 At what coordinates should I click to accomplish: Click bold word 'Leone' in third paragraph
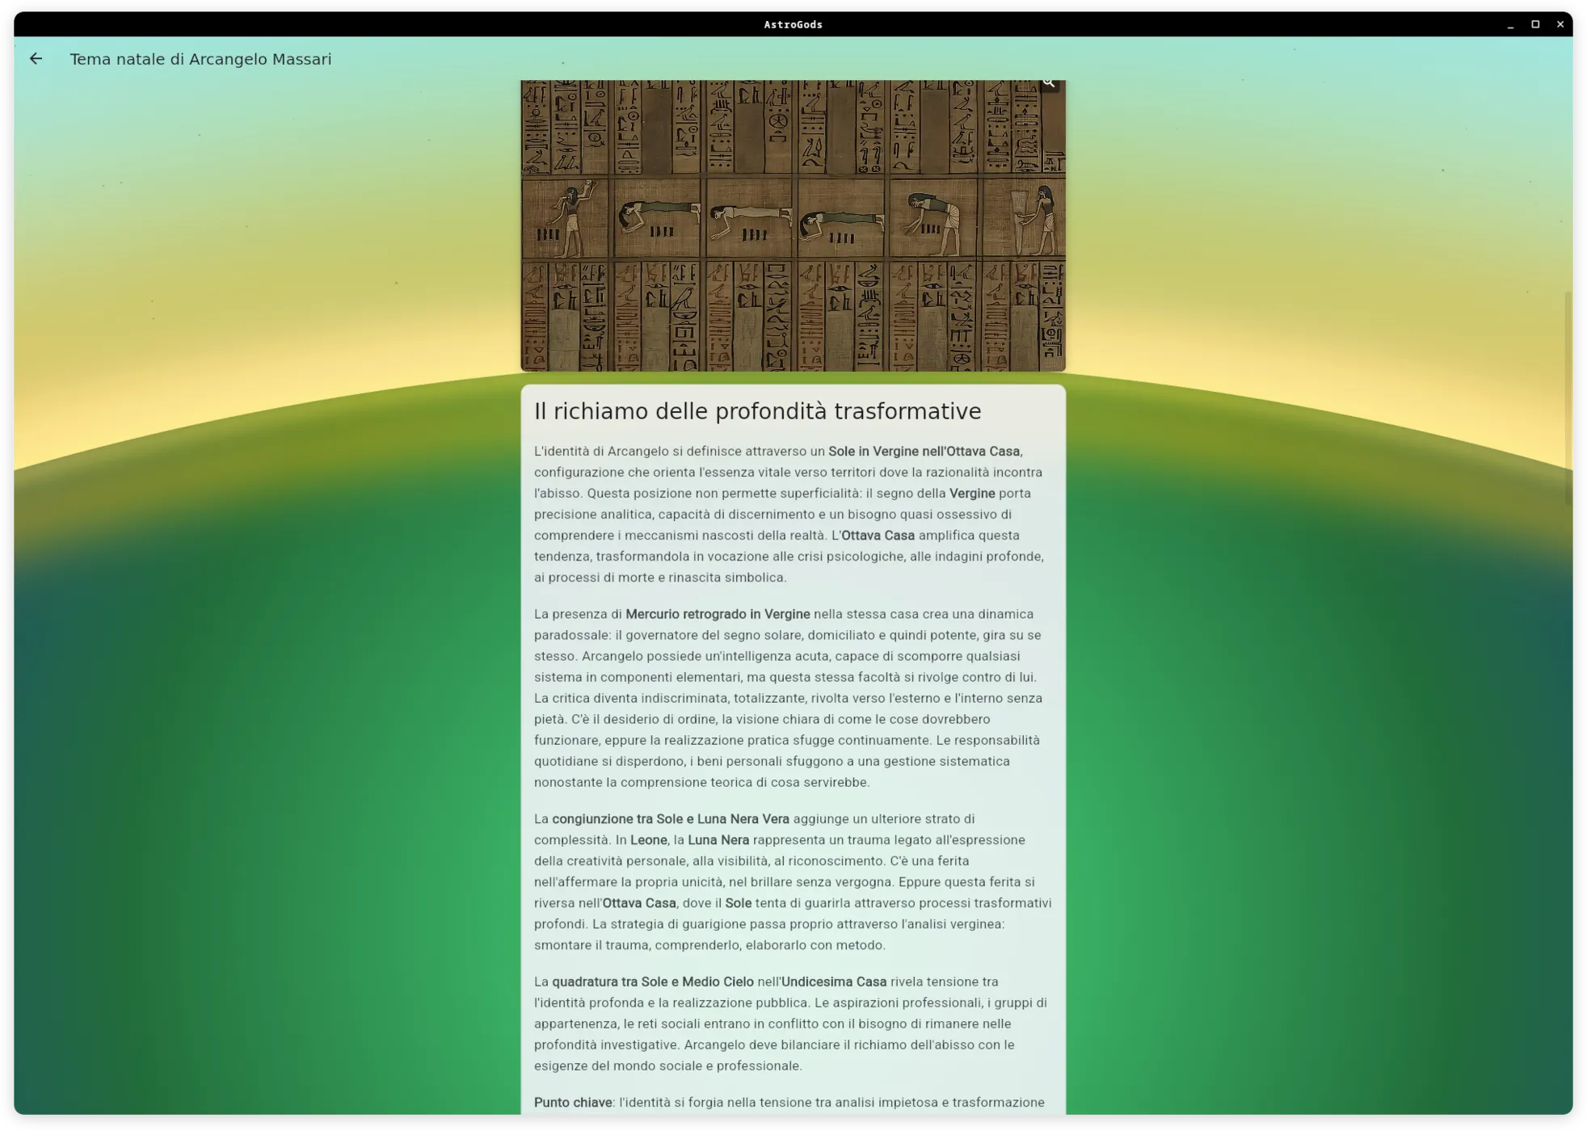(x=649, y=839)
